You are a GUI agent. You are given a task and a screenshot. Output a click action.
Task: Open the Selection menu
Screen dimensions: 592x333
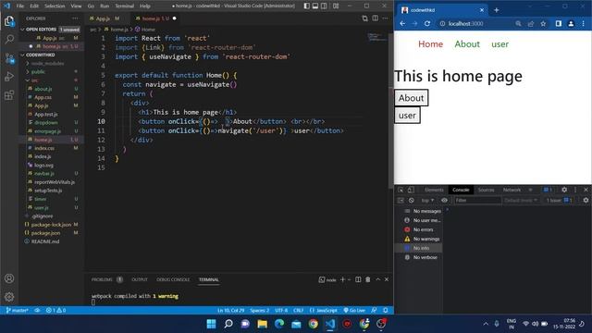pyautogui.click(x=55, y=6)
